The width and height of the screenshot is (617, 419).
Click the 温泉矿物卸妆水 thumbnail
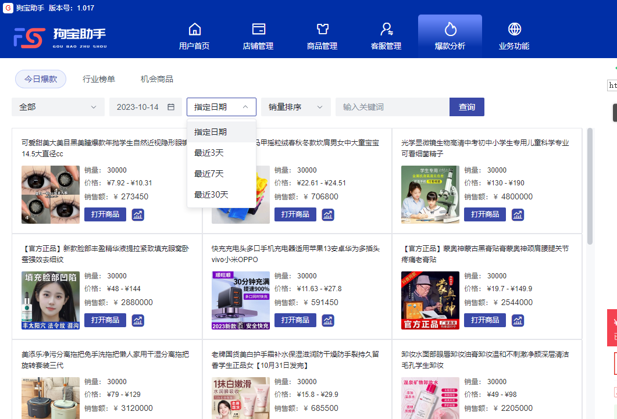coord(430,397)
